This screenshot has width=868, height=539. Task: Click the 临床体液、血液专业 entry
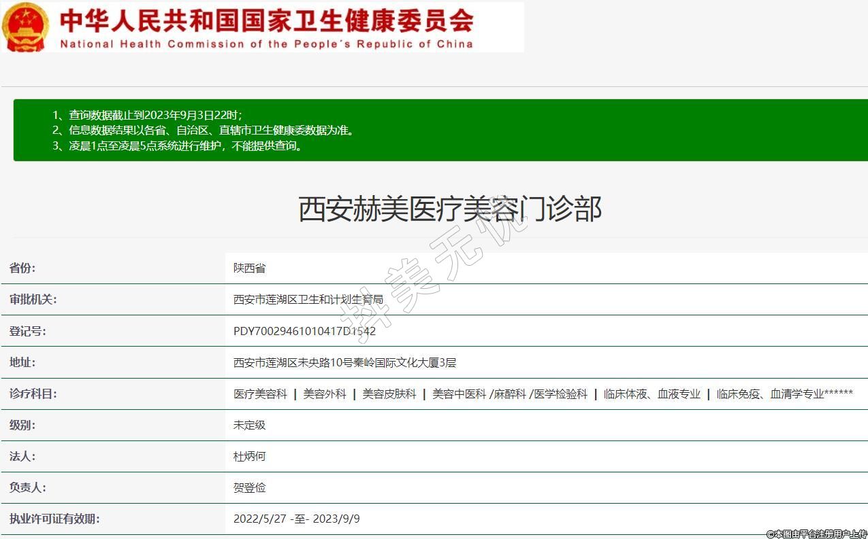(652, 394)
